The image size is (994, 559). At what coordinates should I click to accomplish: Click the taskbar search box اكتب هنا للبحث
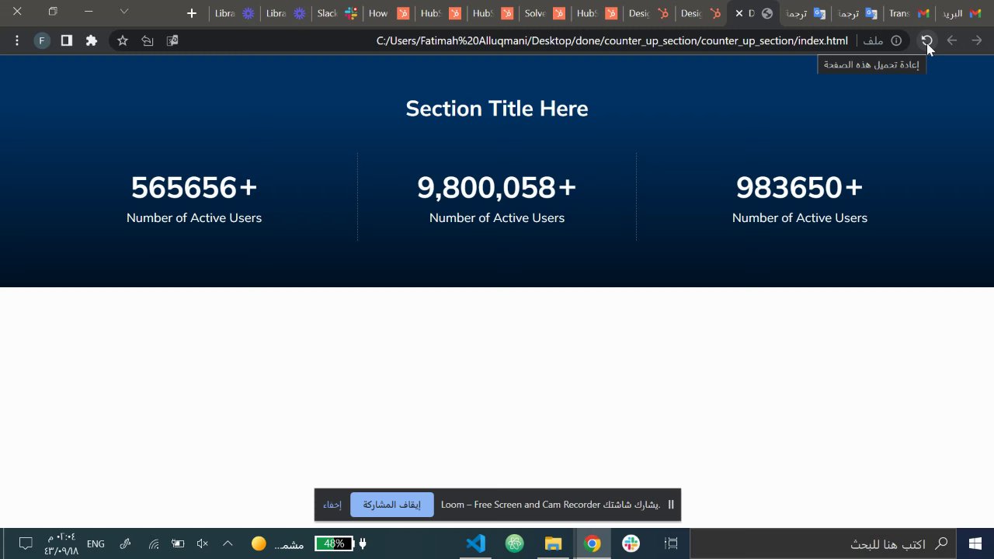click(x=823, y=543)
